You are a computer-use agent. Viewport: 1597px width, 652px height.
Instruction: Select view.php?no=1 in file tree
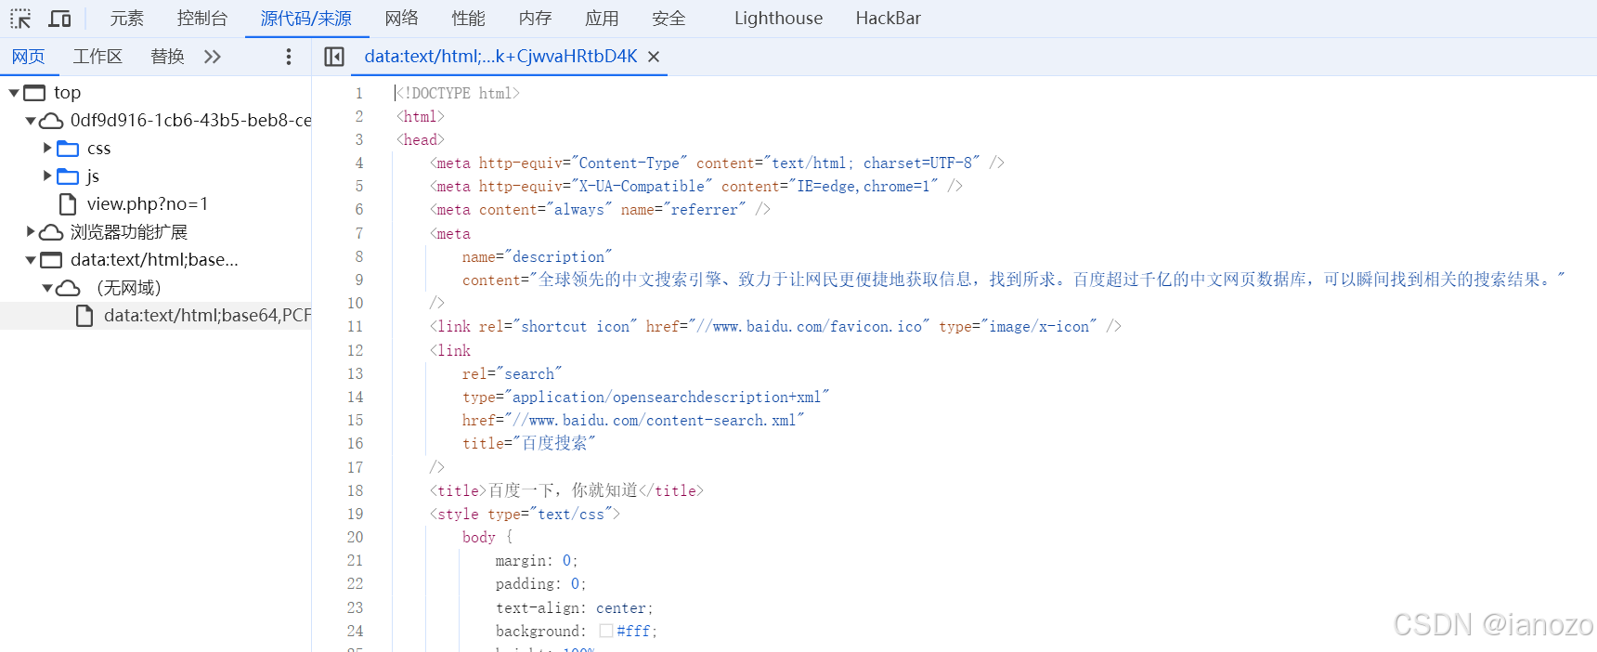148,204
